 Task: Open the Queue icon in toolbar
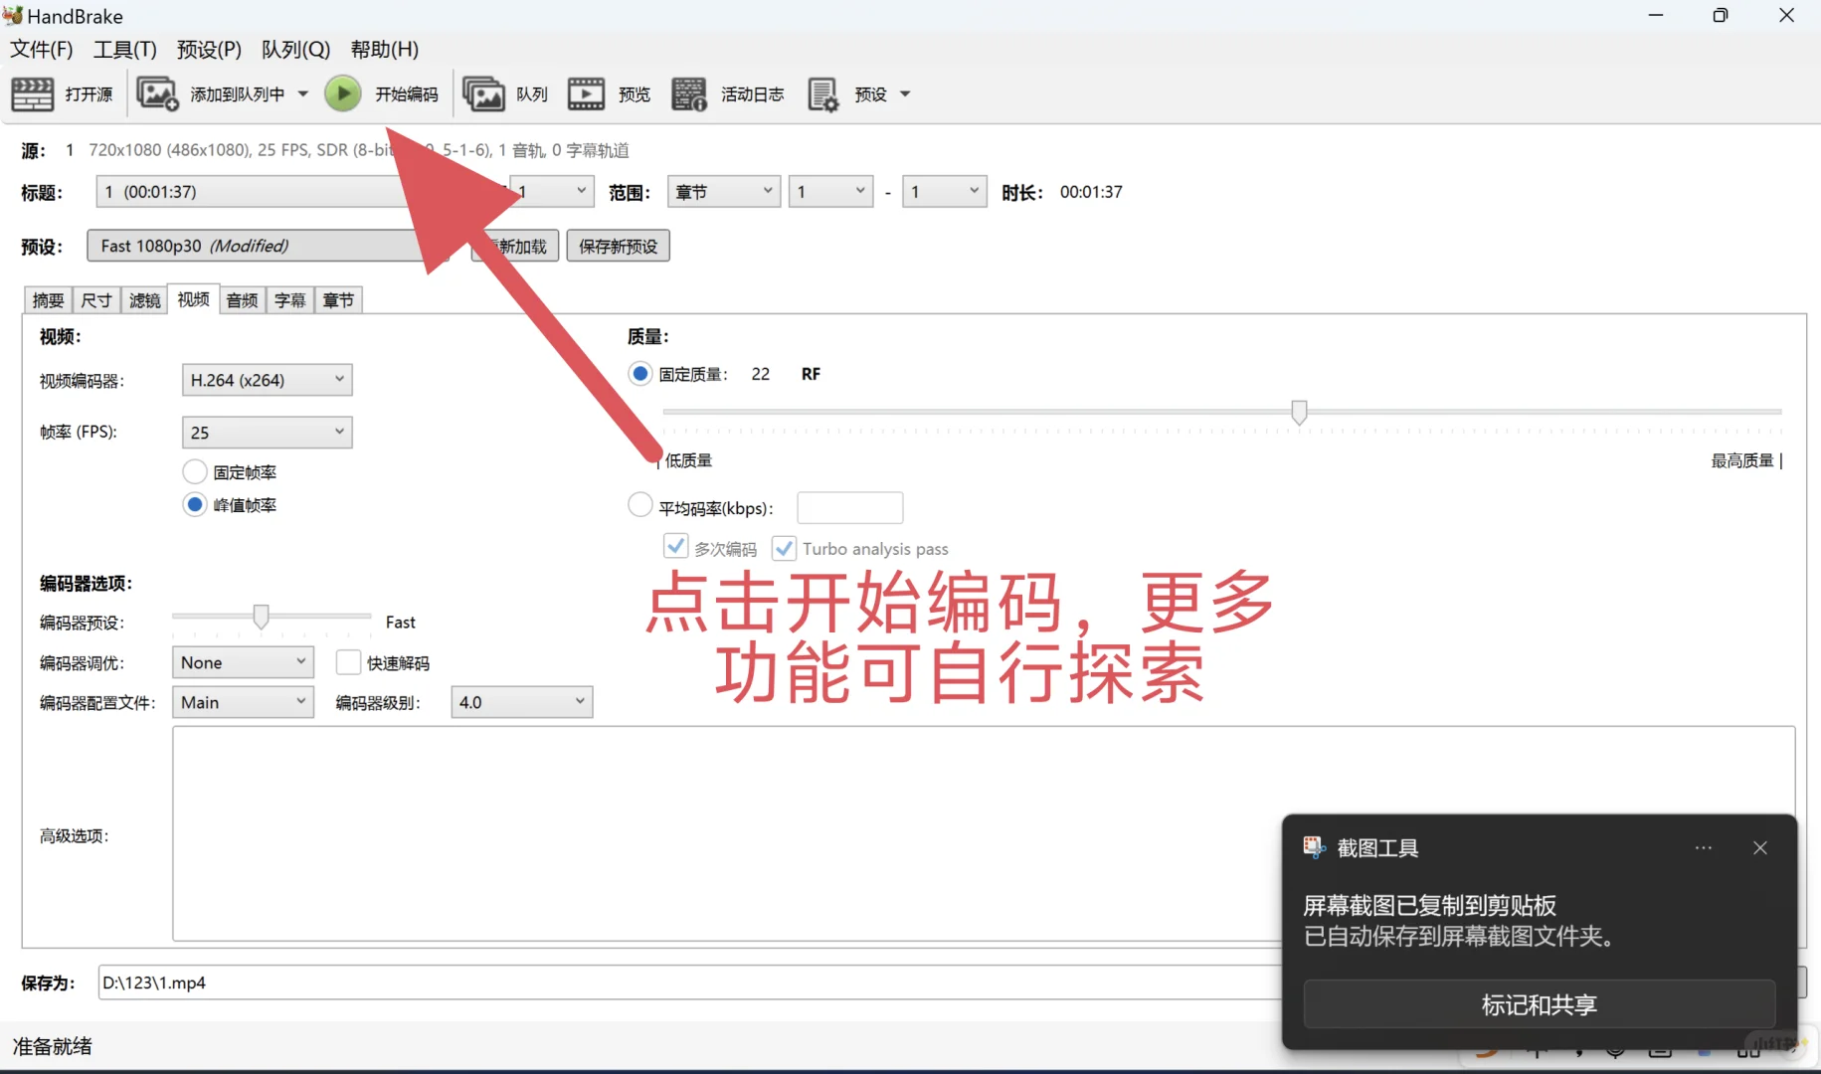point(483,94)
